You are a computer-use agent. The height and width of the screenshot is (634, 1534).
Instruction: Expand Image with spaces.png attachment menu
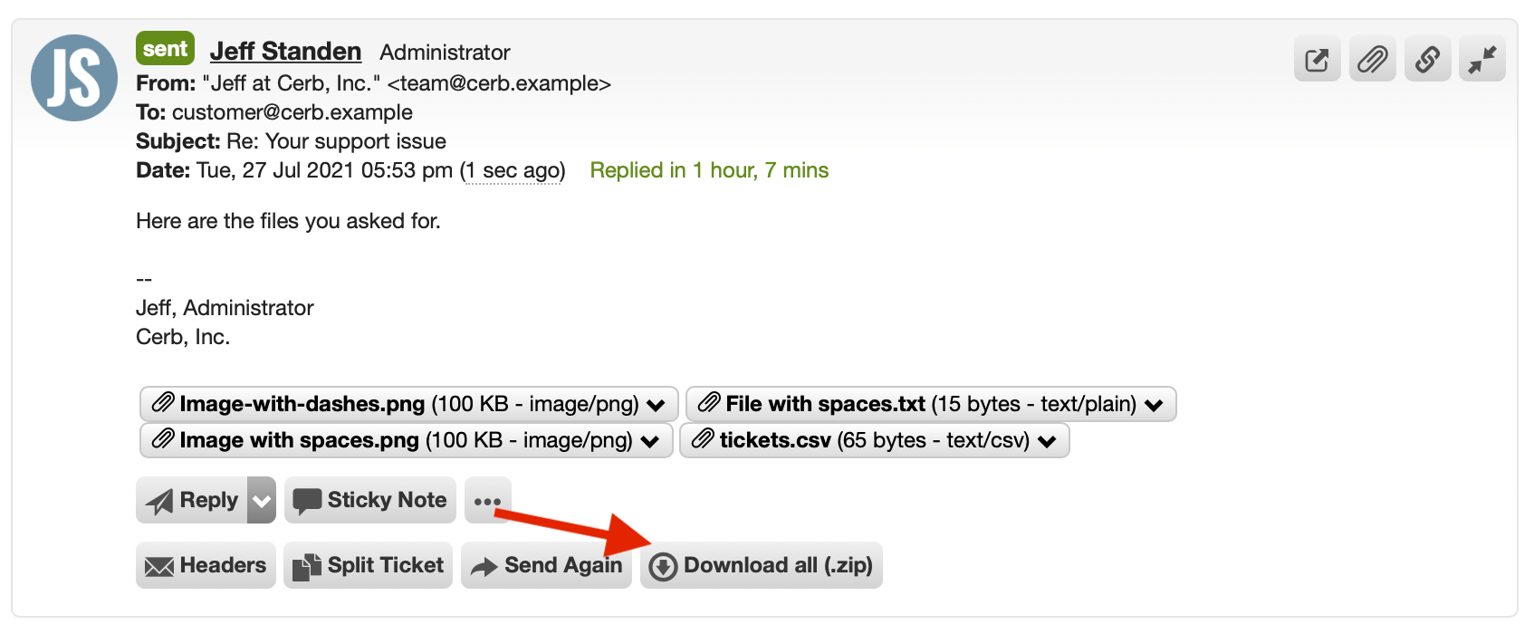click(x=650, y=440)
